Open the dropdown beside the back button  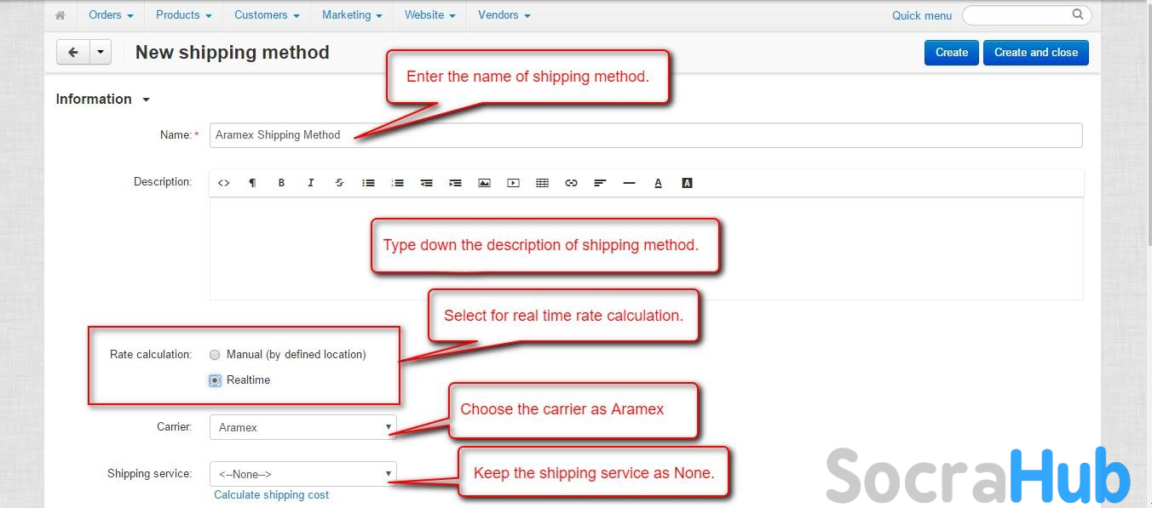click(x=100, y=53)
